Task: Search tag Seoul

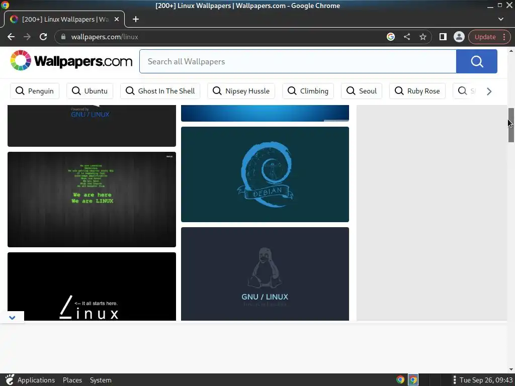Action: [362, 91]
